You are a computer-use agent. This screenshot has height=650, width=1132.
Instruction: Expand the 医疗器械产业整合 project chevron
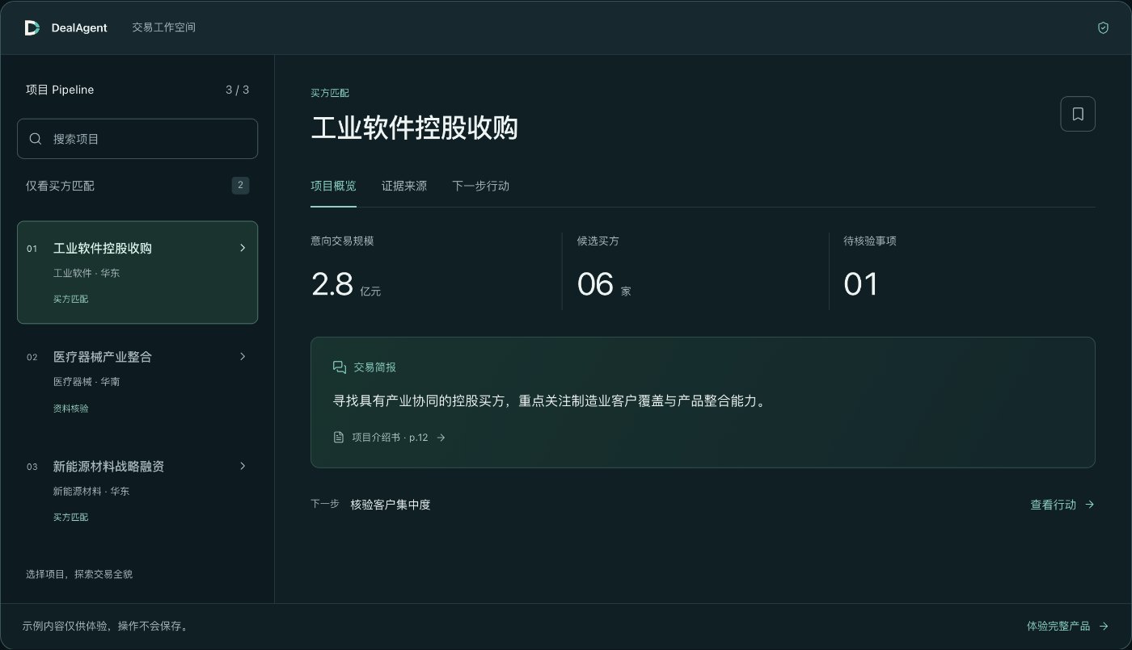pos(242,356)
